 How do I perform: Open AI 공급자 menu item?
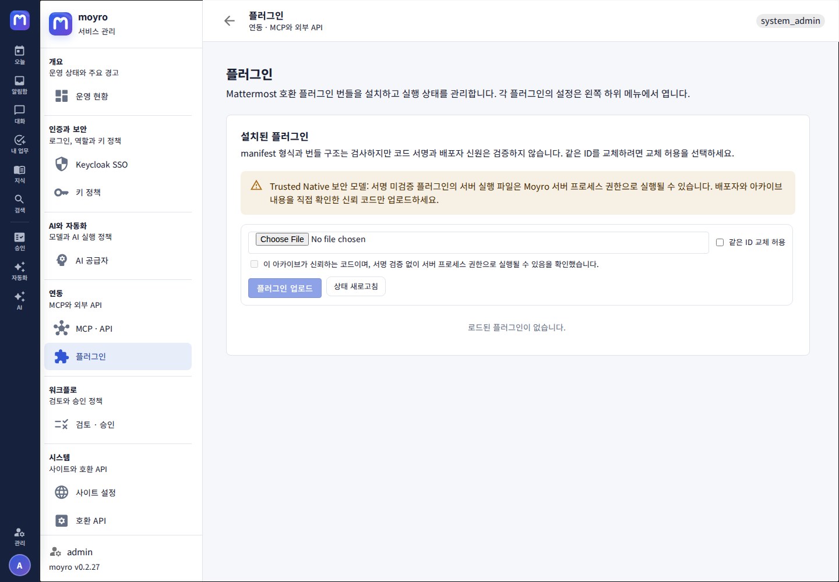tap(118, 260)
